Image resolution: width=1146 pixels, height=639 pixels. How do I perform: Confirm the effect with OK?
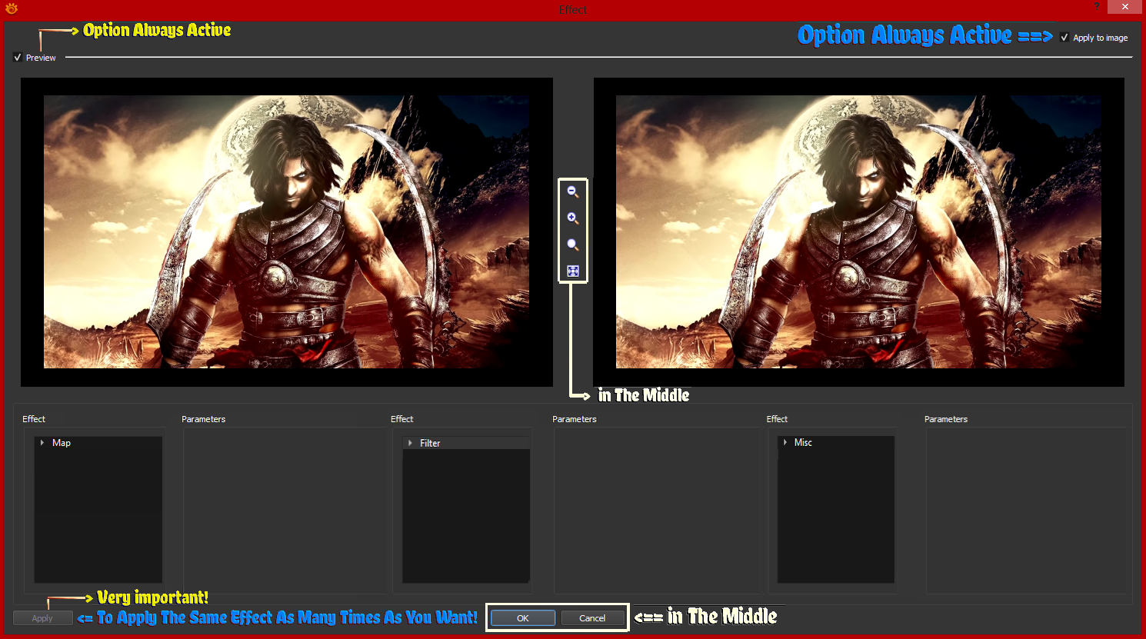tap(523, 618)
